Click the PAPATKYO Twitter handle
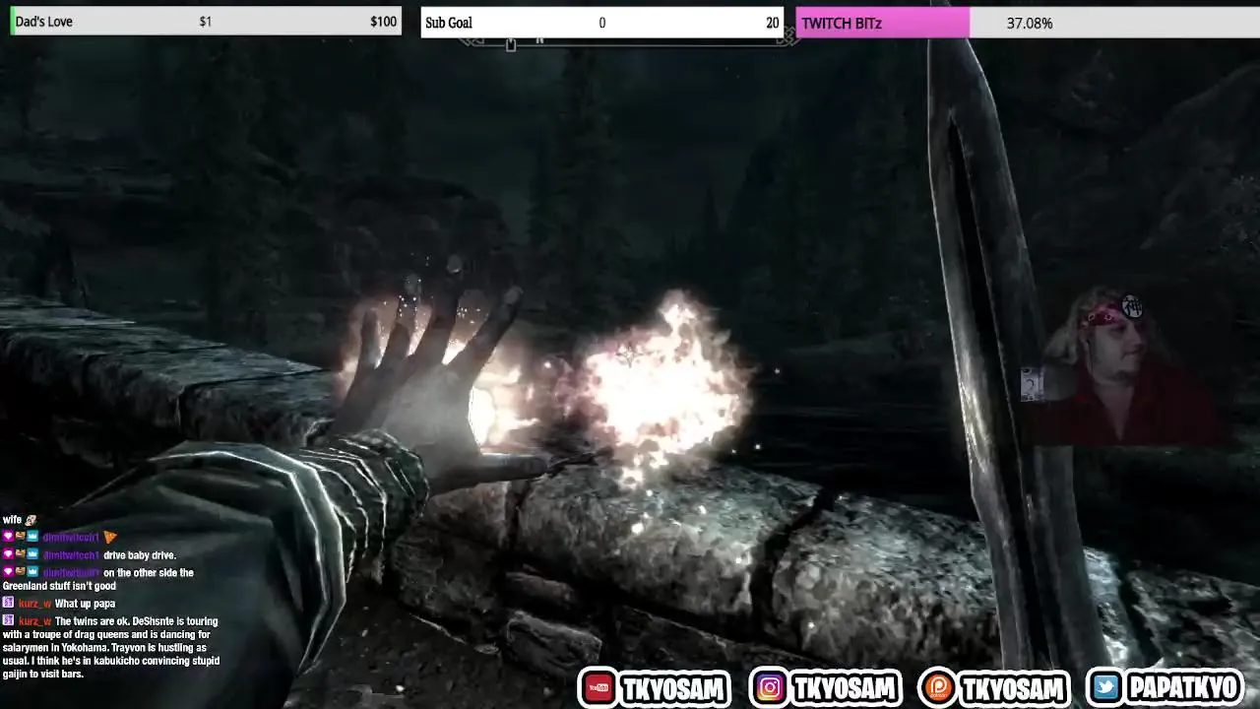The width and height of the screenshot is (1260, 709). (x=1183, y=688)
